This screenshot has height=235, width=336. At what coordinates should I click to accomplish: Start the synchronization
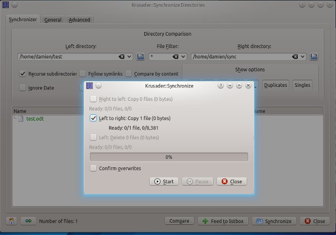tap(164, 181)
